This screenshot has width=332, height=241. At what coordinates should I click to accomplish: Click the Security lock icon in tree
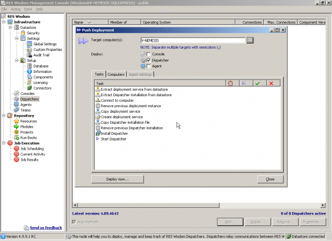(23, 33)
